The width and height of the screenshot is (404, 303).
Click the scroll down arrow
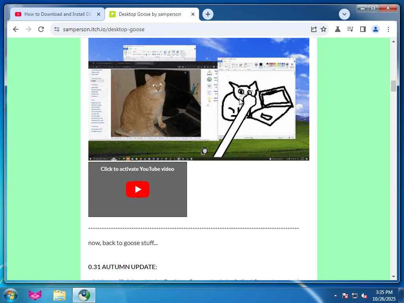pos(393,277)
